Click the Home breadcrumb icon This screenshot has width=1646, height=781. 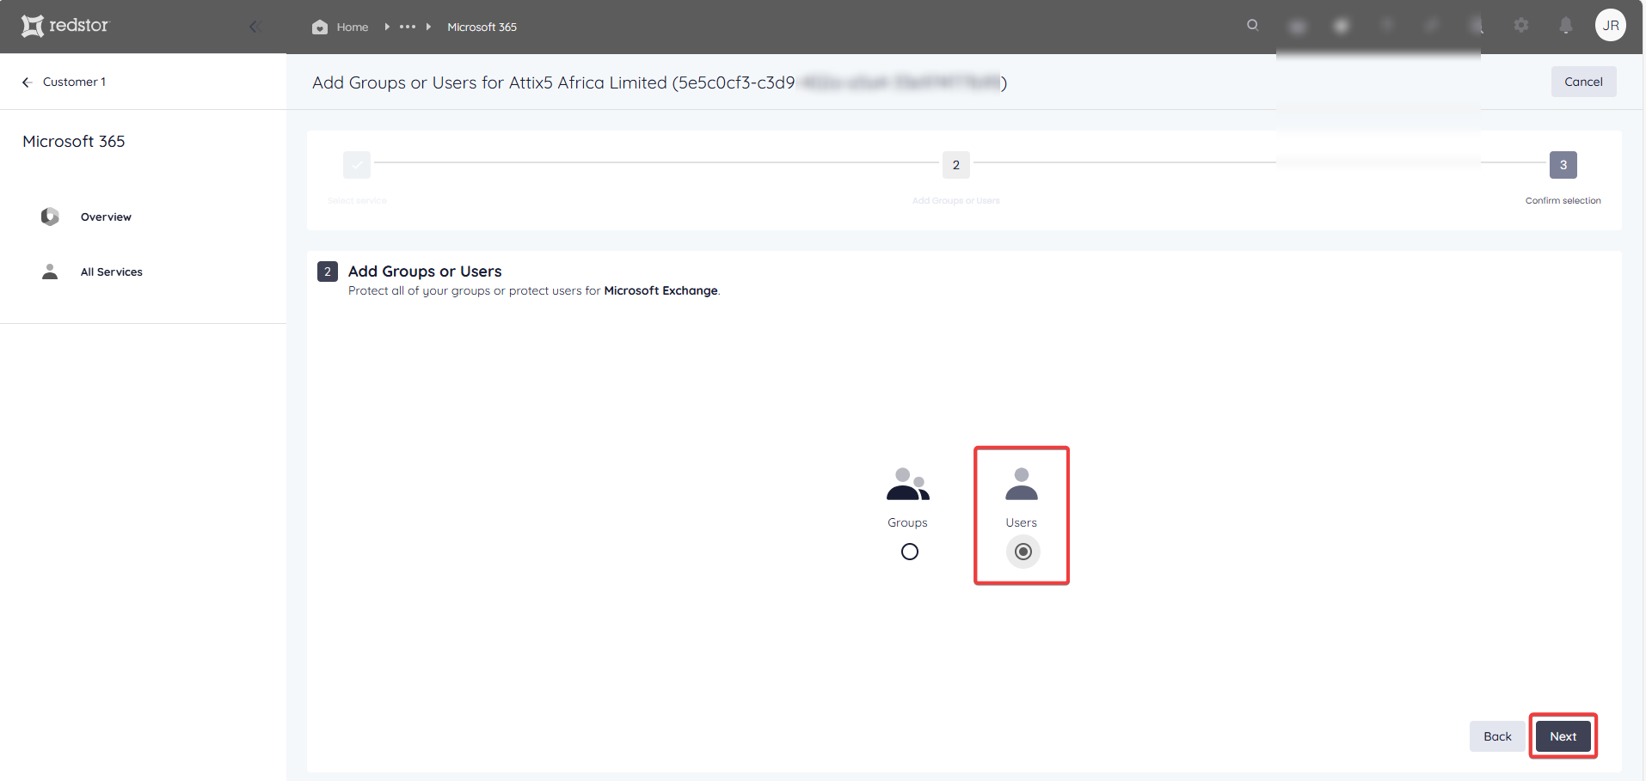point(320,27)
